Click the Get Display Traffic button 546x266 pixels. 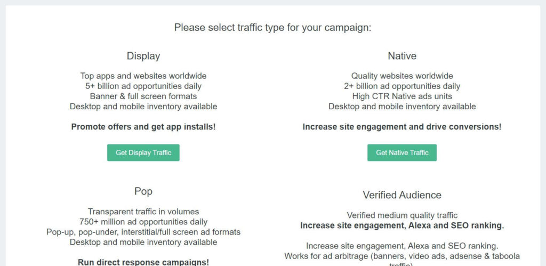143,152
